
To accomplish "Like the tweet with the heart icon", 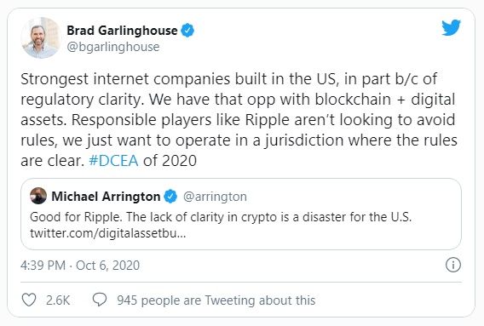I will pos(29,300).
